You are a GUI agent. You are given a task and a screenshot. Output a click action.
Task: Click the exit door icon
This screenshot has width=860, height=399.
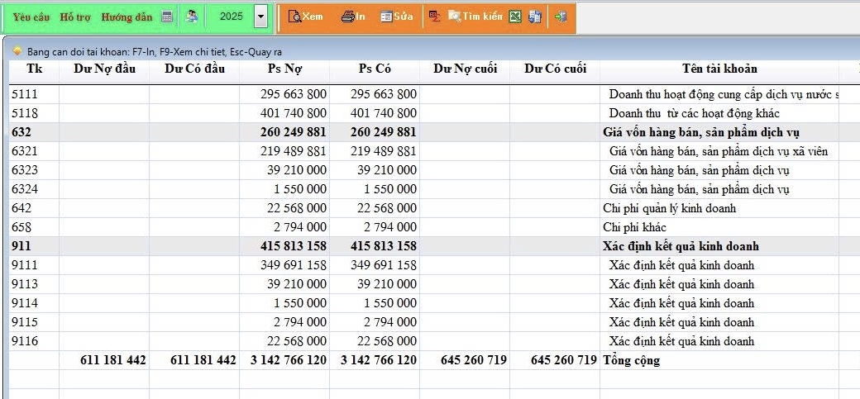coord(561,17)
